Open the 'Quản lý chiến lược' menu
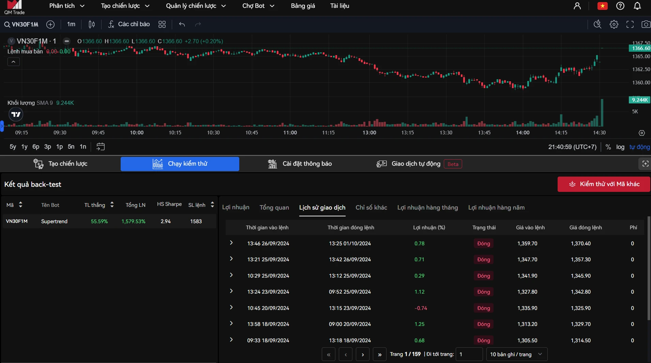This screenshot has width=651, height=363. coord(196,6)
